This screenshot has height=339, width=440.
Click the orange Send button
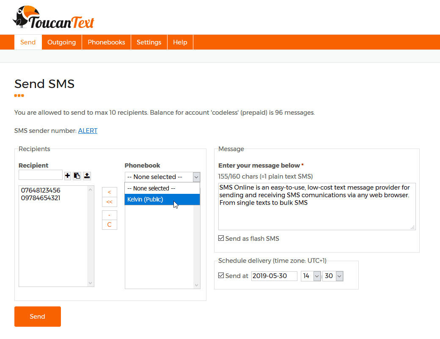pos(38,317)
